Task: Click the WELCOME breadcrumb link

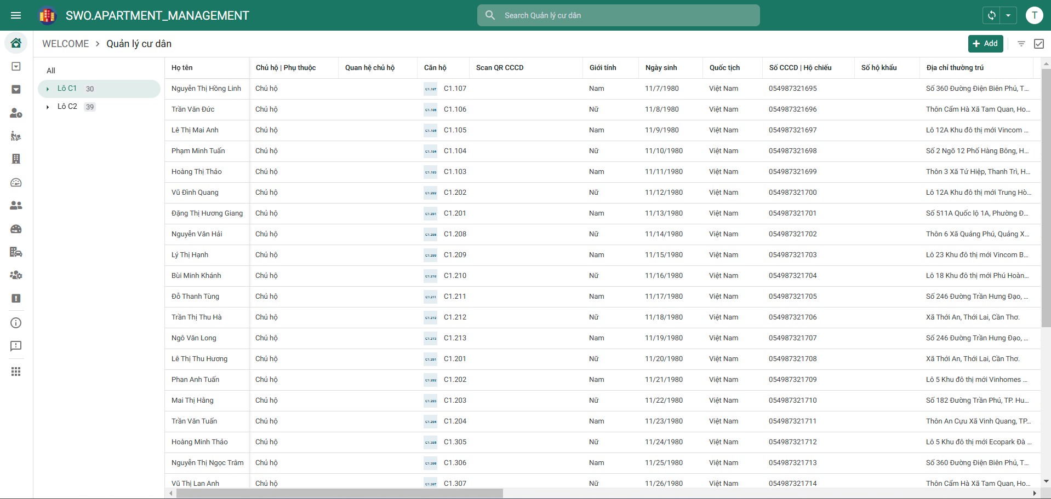Action: (x=65, y=44)
